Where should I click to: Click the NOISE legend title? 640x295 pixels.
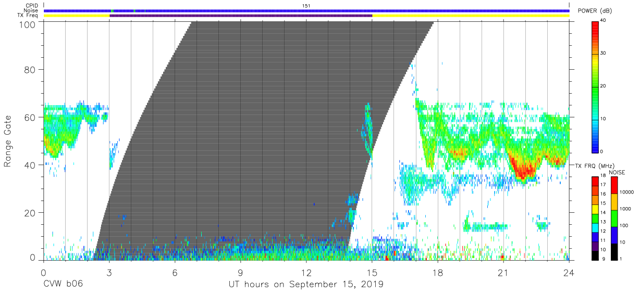pyautogui.click(x=617, y=172)
